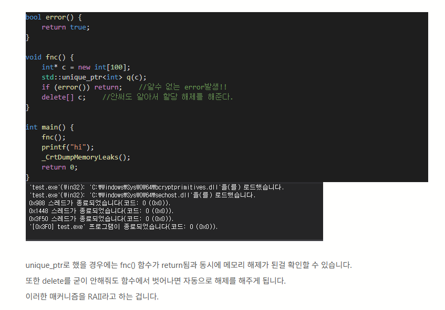Click the 'printf("hi");' line
This screenshot has height=310, width=445.
click(68, 147)
